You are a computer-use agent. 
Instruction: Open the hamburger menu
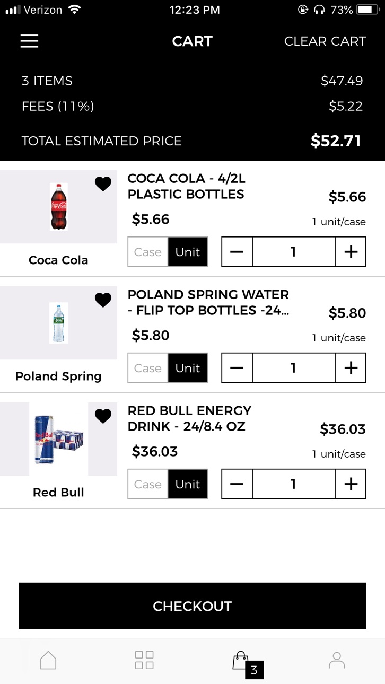[x=29, y=41]
